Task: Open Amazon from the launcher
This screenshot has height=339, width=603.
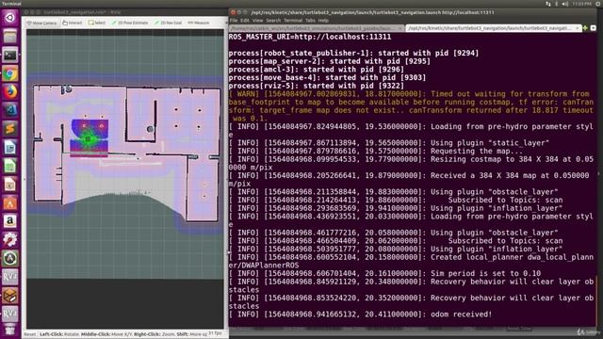Action: (10, 221)
